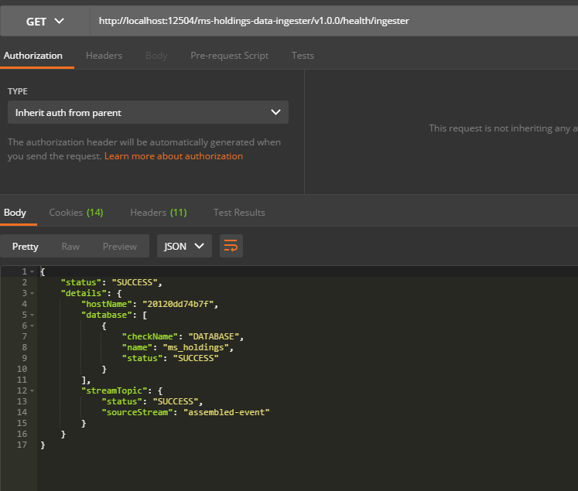Collapse the streamTopic fold arrow on line 12

coord(32,391)
